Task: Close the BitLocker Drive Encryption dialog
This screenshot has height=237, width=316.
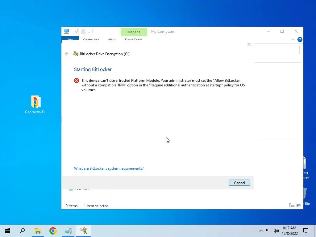Action: [x=249, y=44]
